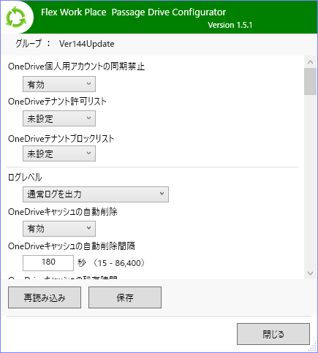Click the OneDriveテナントブロックリスト label
Image resolution: width=318 pixels, height=353 pixels.
click(61, 139)
